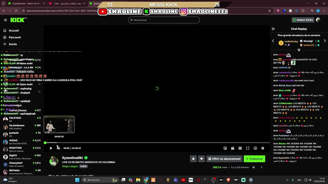Click the Kings League category link
328x184 pixels.
click(70, 166)
